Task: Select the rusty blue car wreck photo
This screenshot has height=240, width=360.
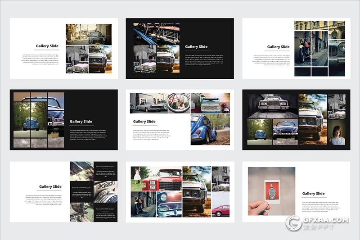Action: (156, 34)
